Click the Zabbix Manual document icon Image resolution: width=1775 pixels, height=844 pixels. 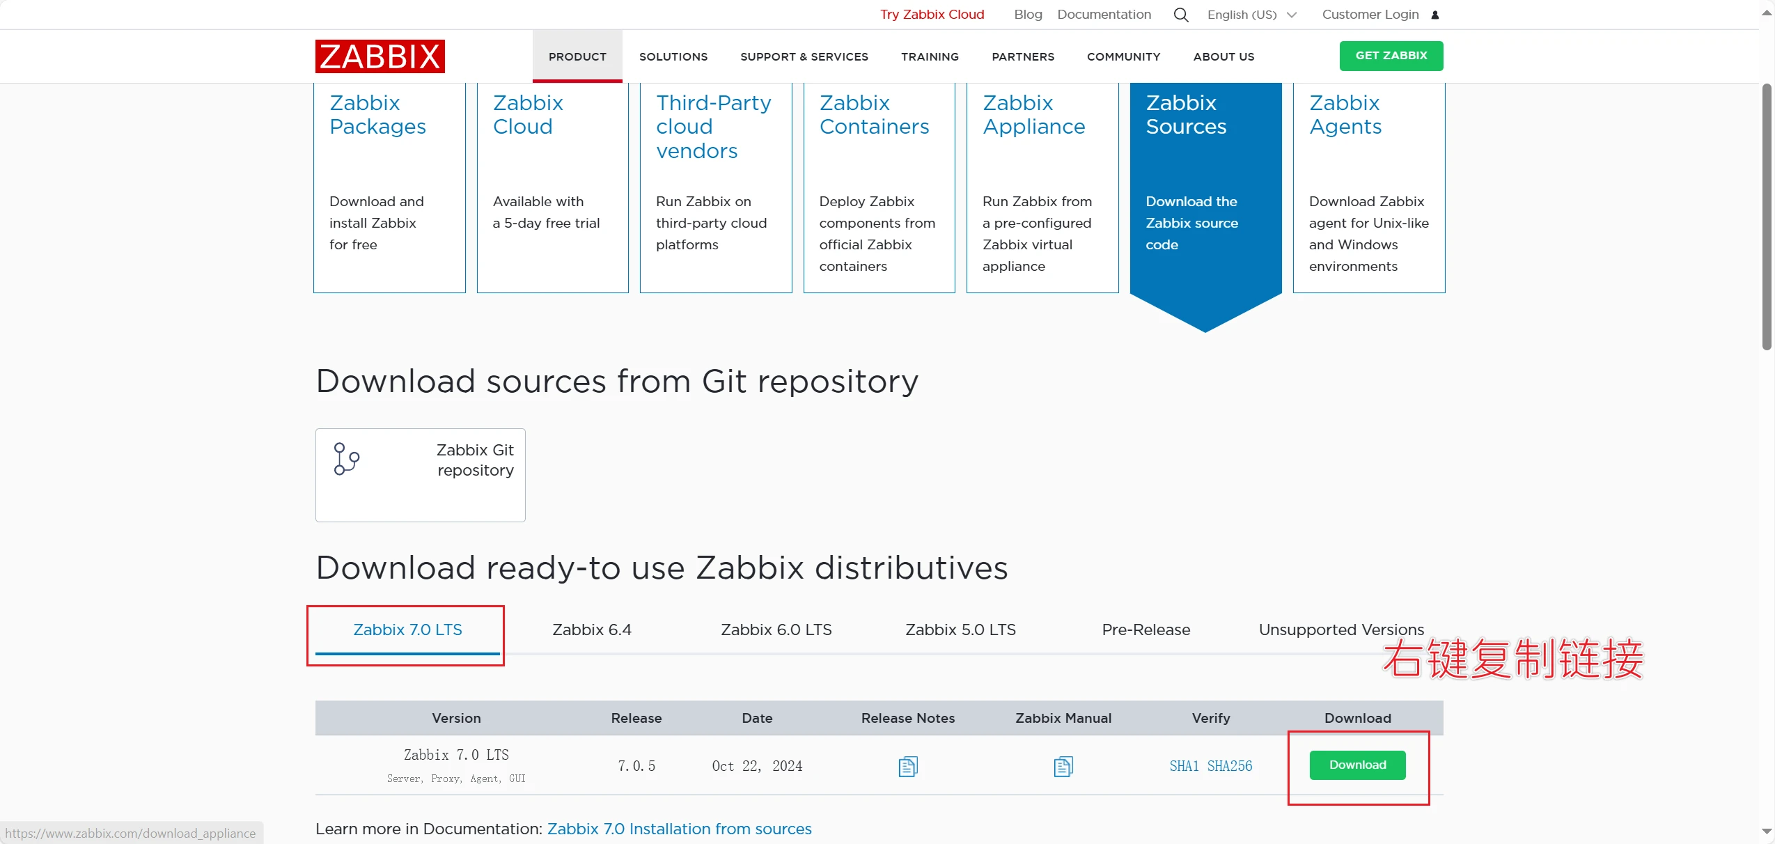click(1063, 766)
